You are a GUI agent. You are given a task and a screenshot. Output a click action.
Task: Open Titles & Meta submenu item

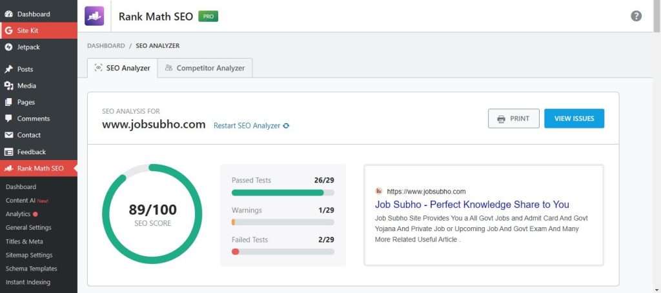point(25,241)
